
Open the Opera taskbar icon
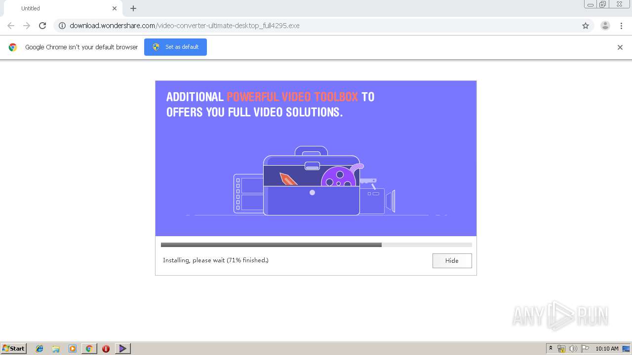pos(106,349)
